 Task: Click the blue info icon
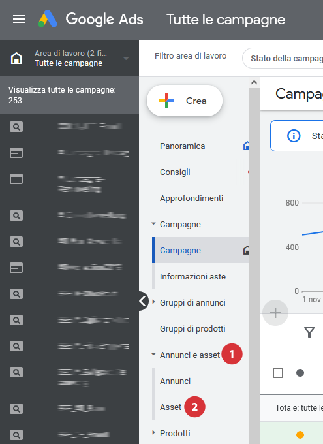click(x=294, y=136)
